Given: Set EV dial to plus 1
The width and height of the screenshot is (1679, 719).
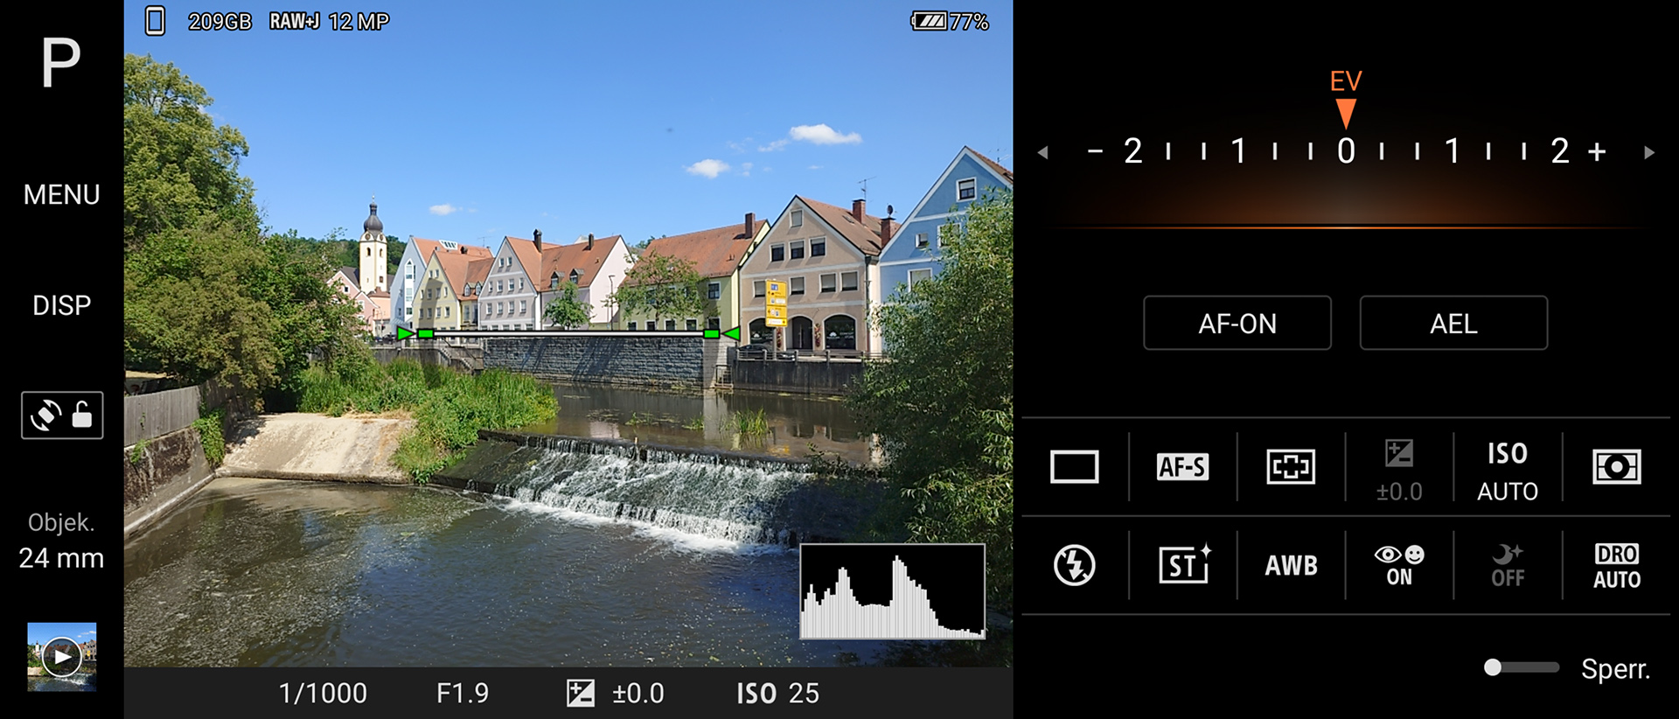Looking at the screenshot, I should point(1453,151).
